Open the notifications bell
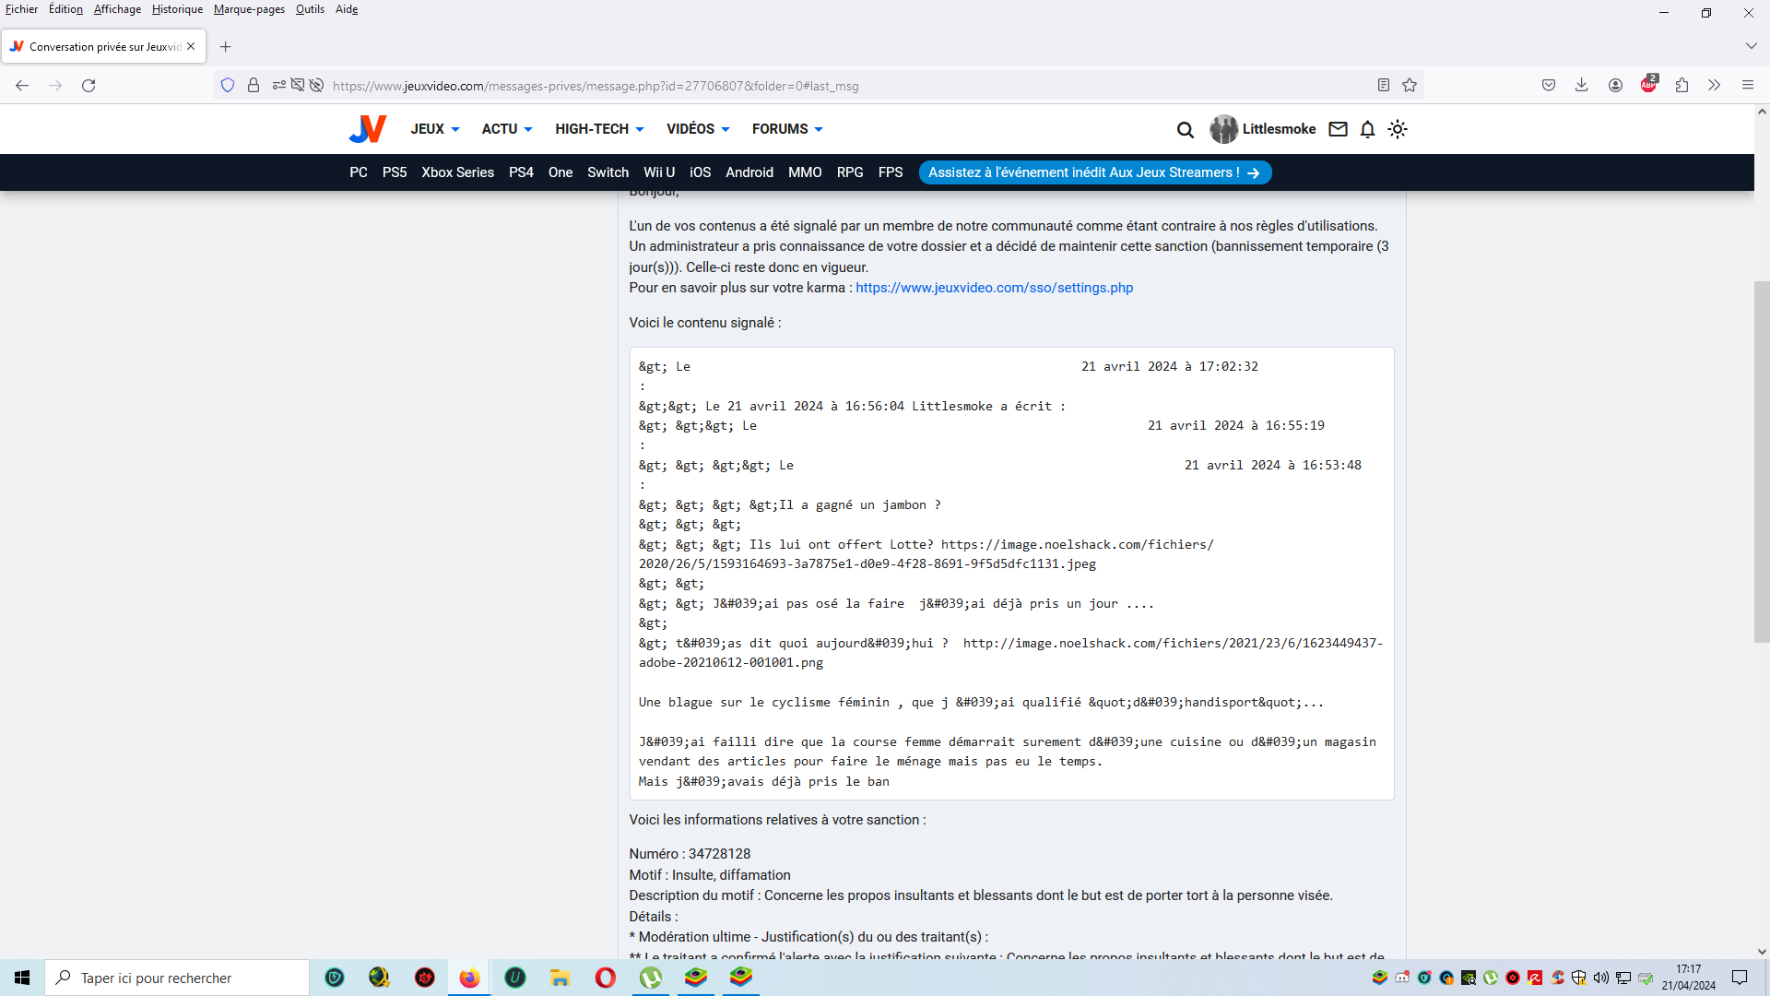The image size is (1770, 996). 1367,129
